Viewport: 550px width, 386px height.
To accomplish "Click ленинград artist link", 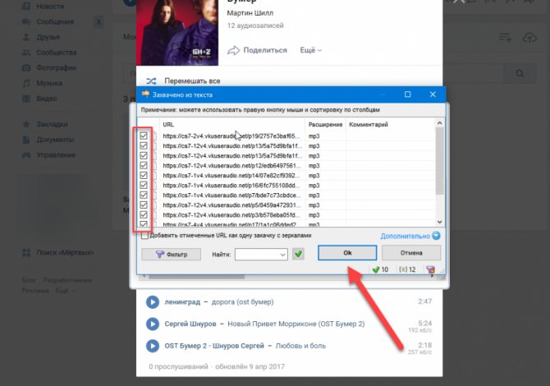I will 182,302.
